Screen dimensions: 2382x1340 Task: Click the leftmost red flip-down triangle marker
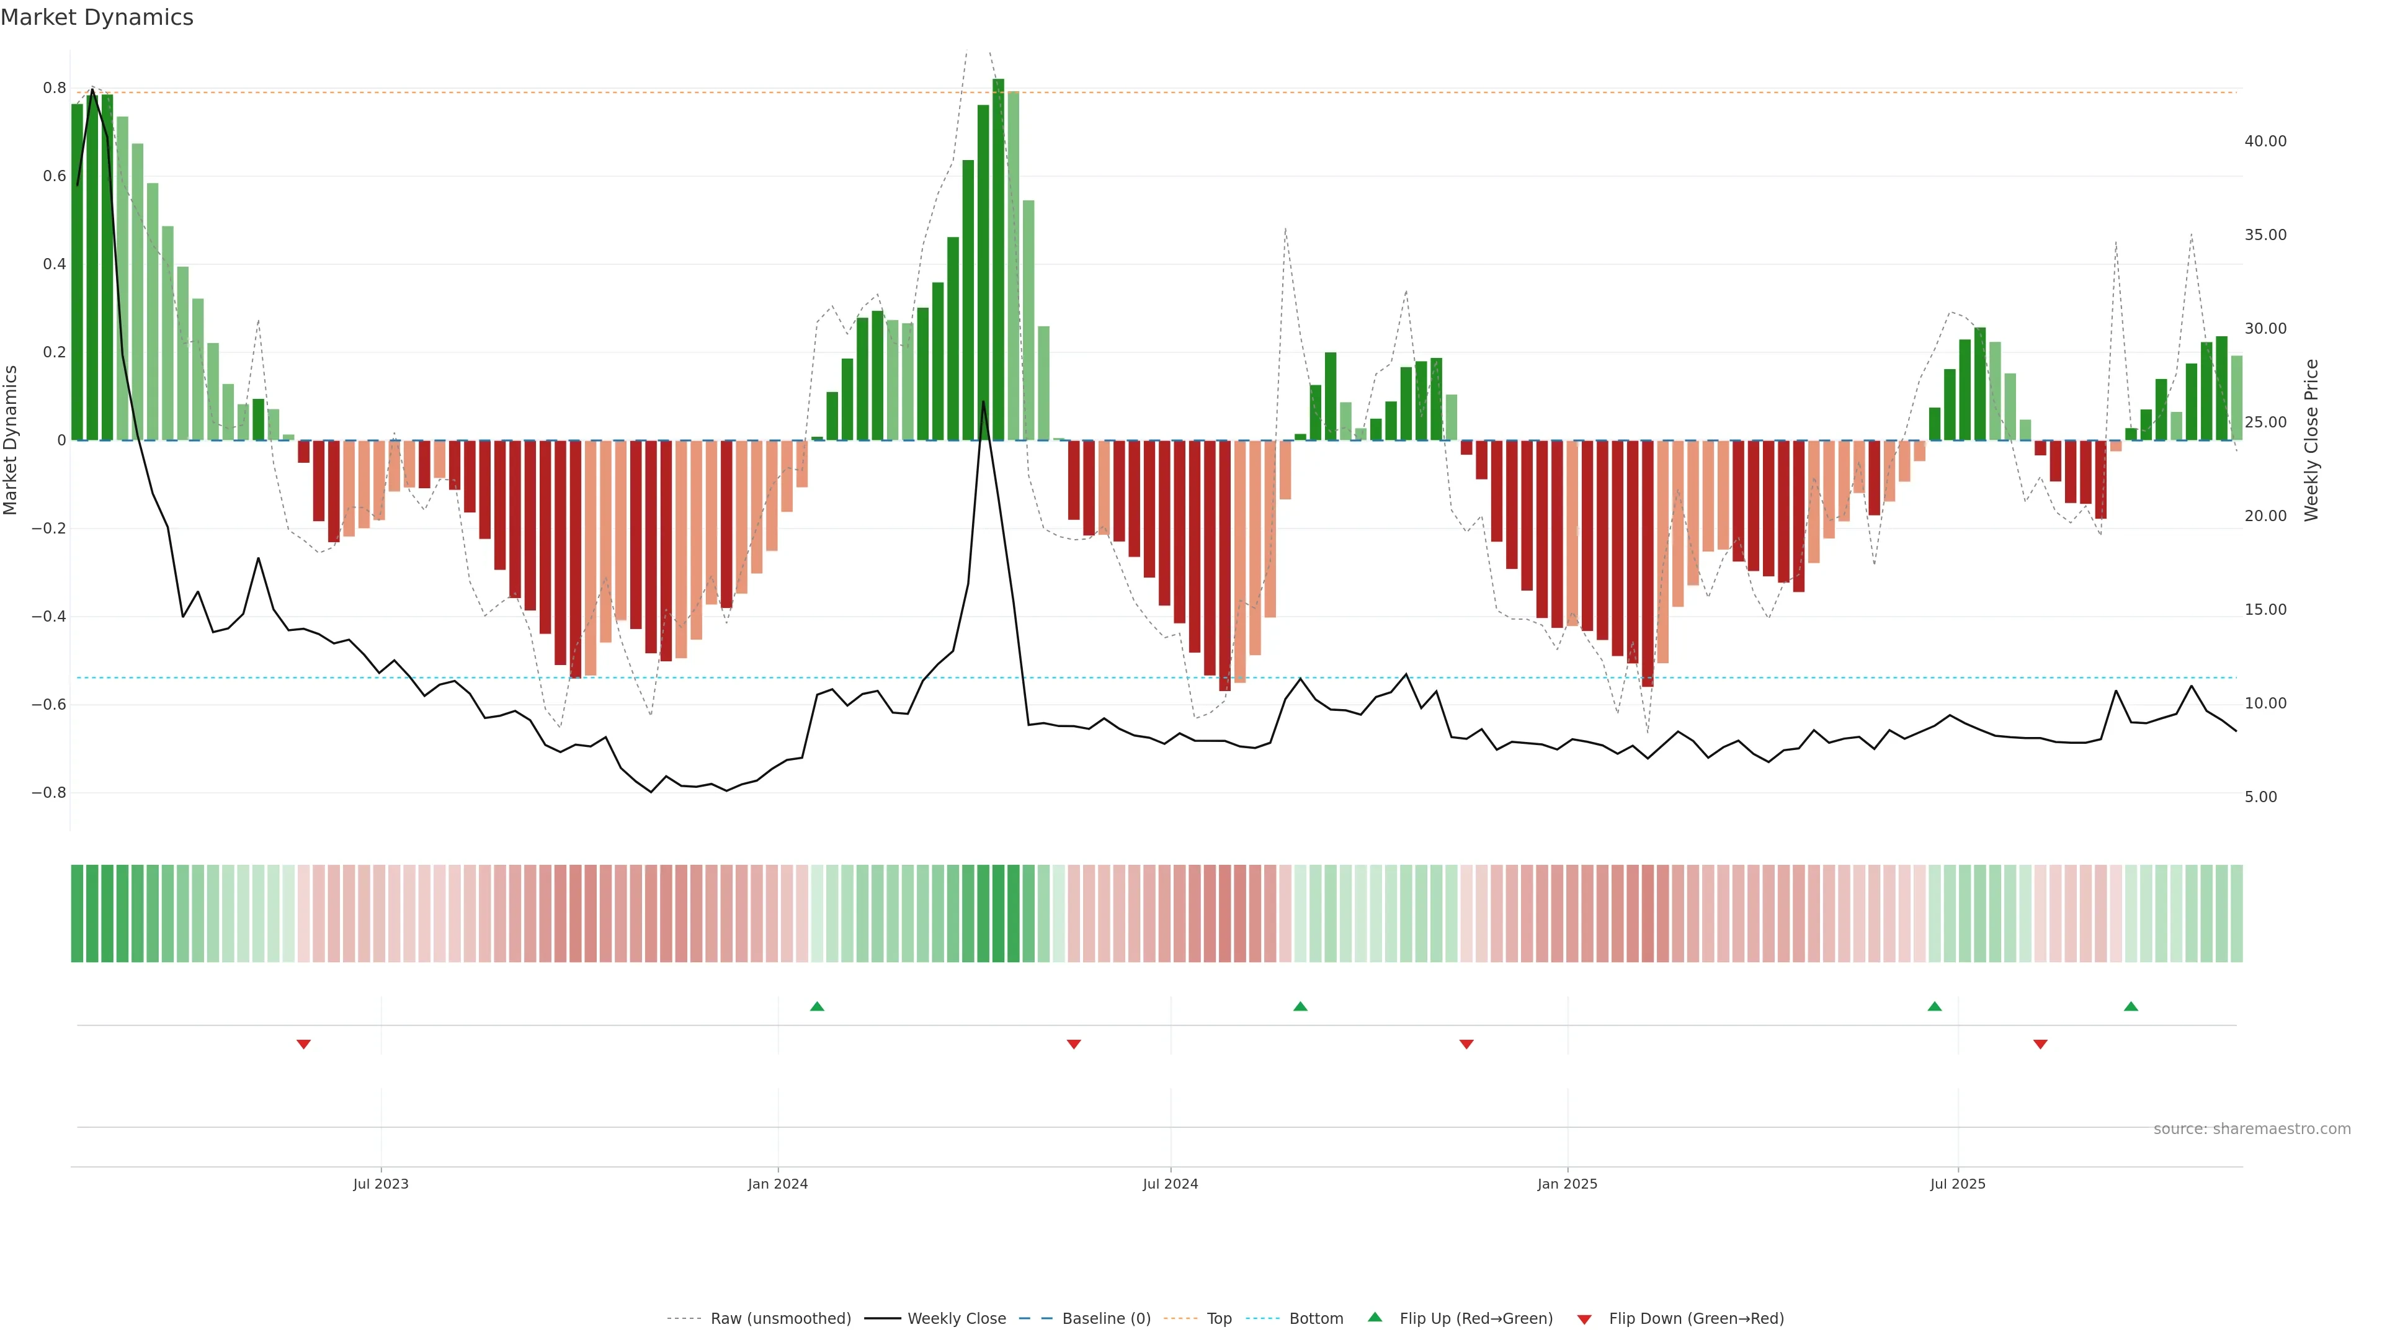[303, 1044]
